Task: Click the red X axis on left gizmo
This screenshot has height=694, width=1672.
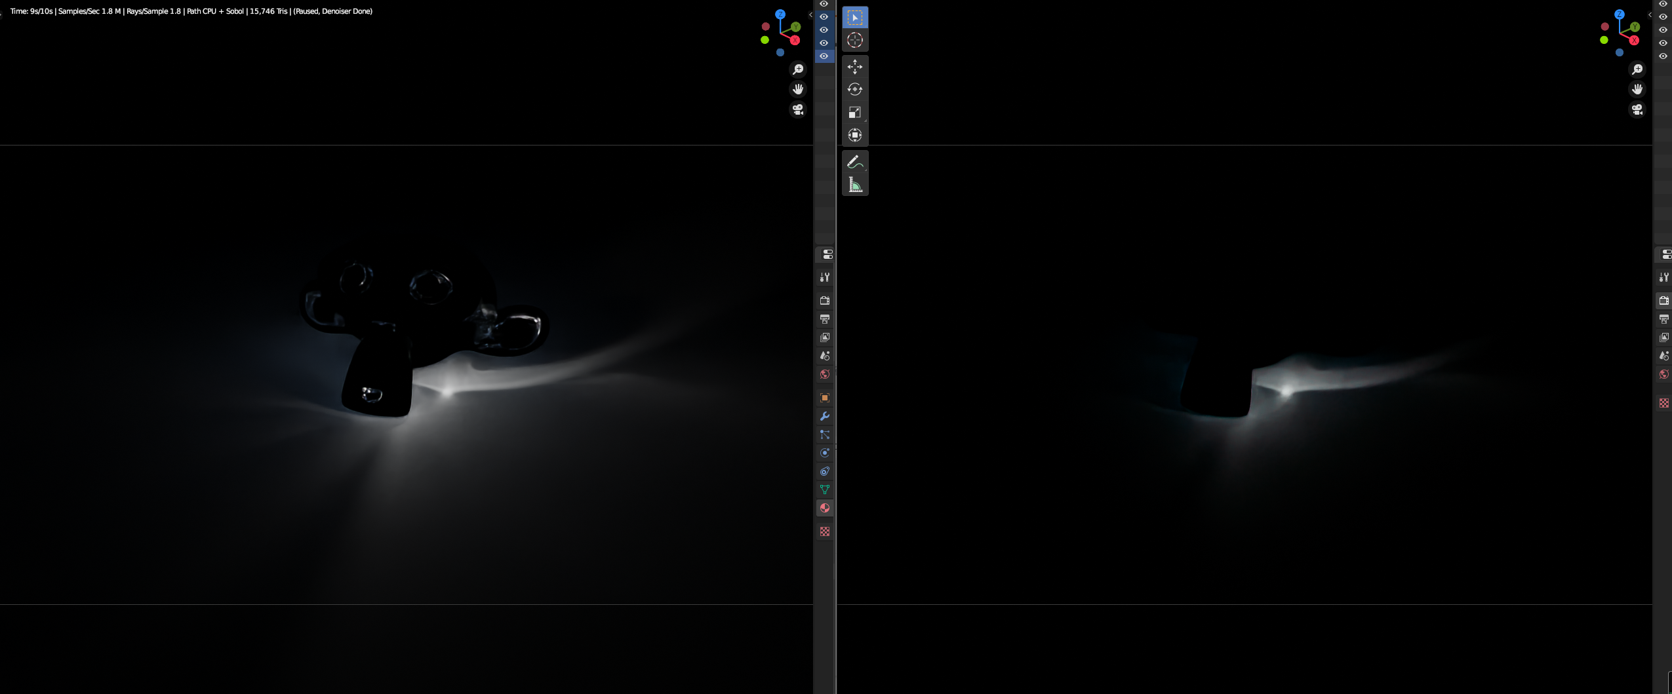Action: (795, 41)
